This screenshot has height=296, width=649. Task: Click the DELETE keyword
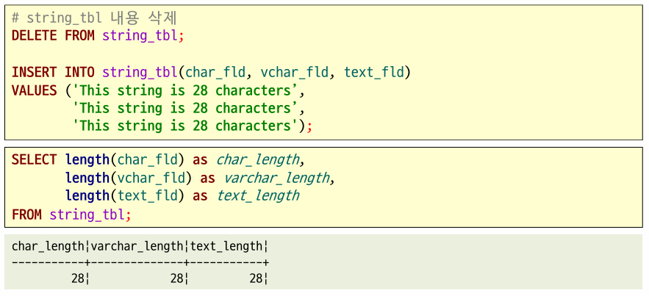tap(35, 35)
